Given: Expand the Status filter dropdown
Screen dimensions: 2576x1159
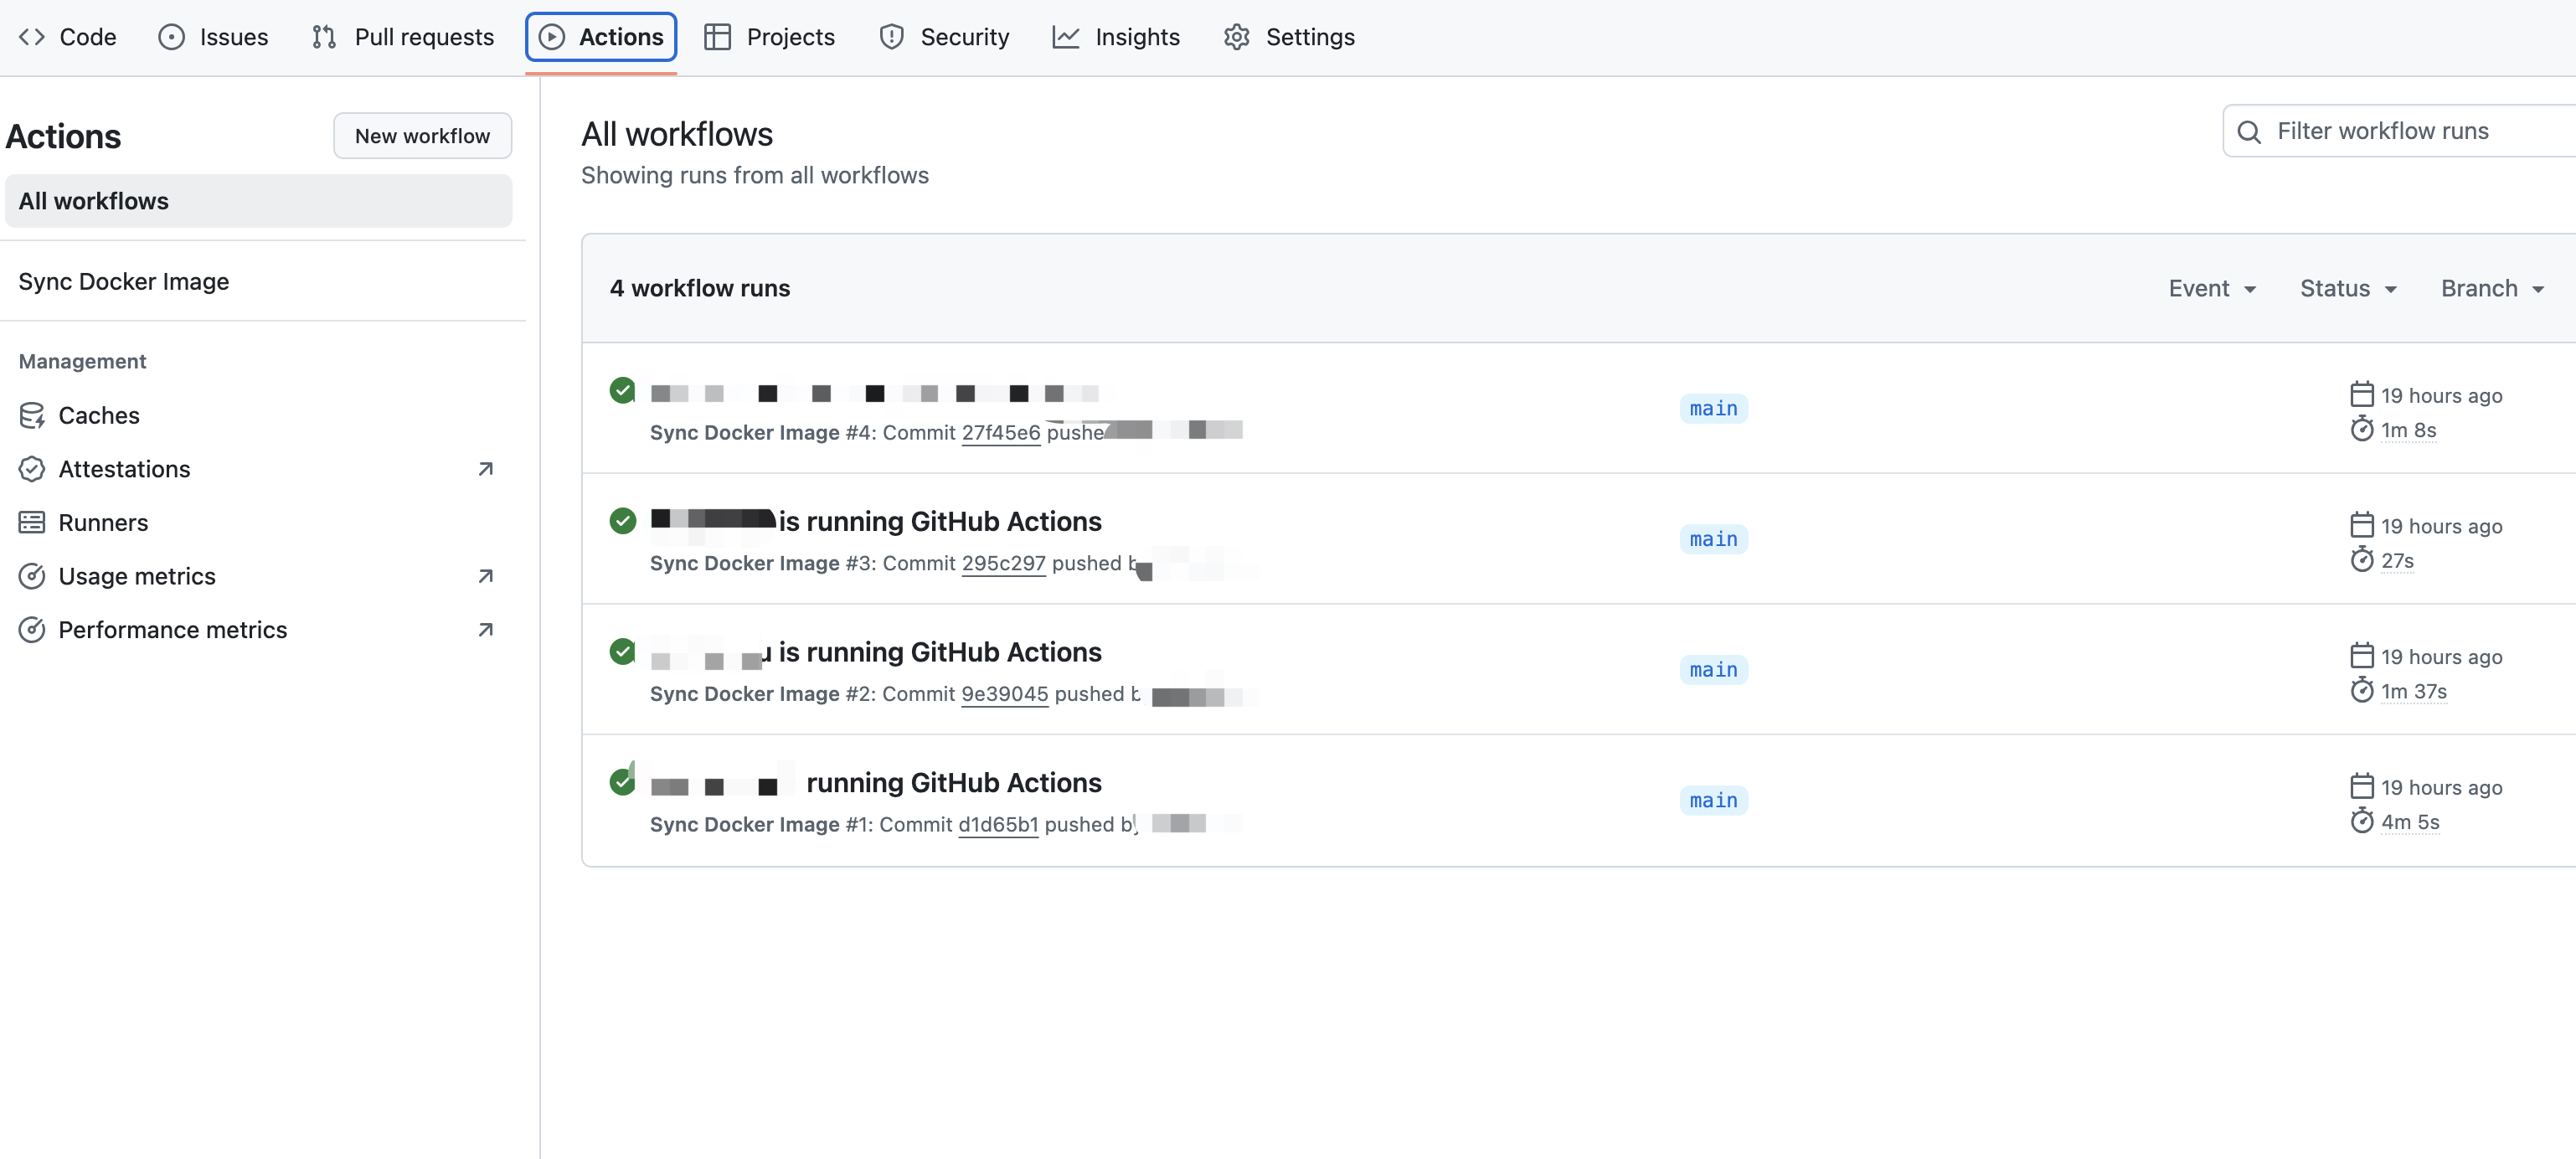Looking at the screenshot, I should point(2348,289).
